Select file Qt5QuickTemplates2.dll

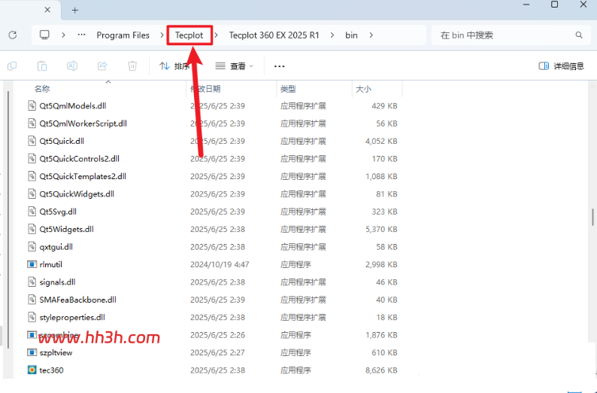click(83, 176)
